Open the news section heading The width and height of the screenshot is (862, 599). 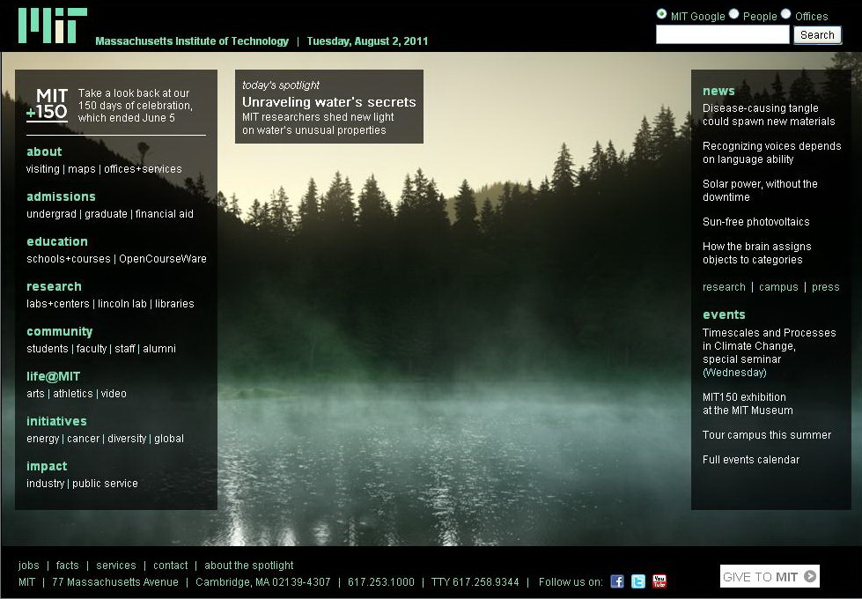(x=718, y=92)
